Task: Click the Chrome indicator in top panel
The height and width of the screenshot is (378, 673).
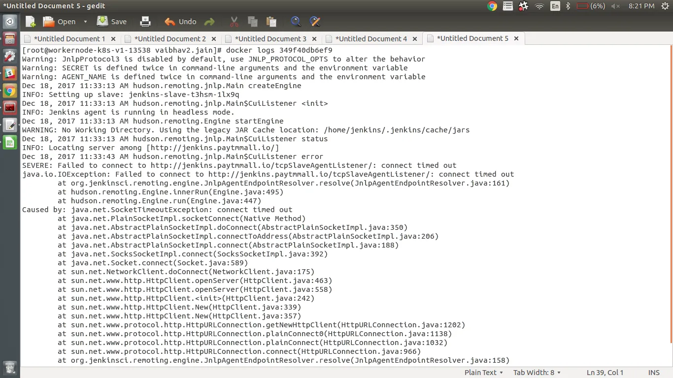Action: click(492, 6)
